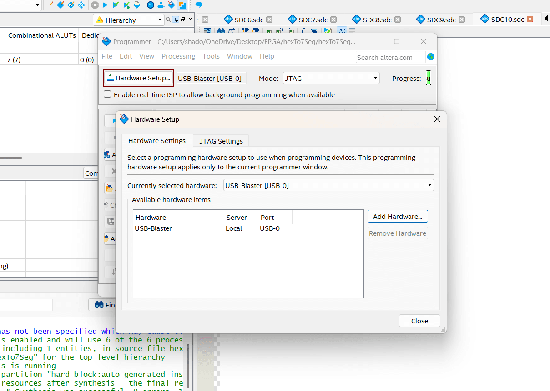Run Analysis & Synthesis play-with-checkmark icon

pyautogui.click(x=116, y=5)
